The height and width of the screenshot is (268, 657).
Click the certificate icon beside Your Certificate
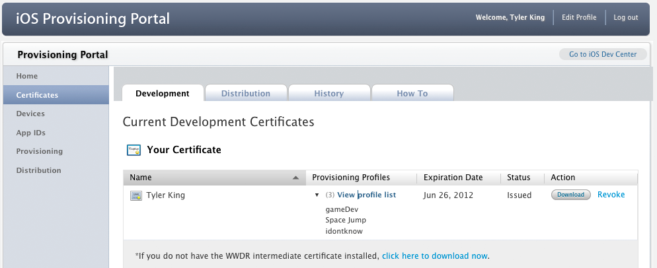point(134,150)
